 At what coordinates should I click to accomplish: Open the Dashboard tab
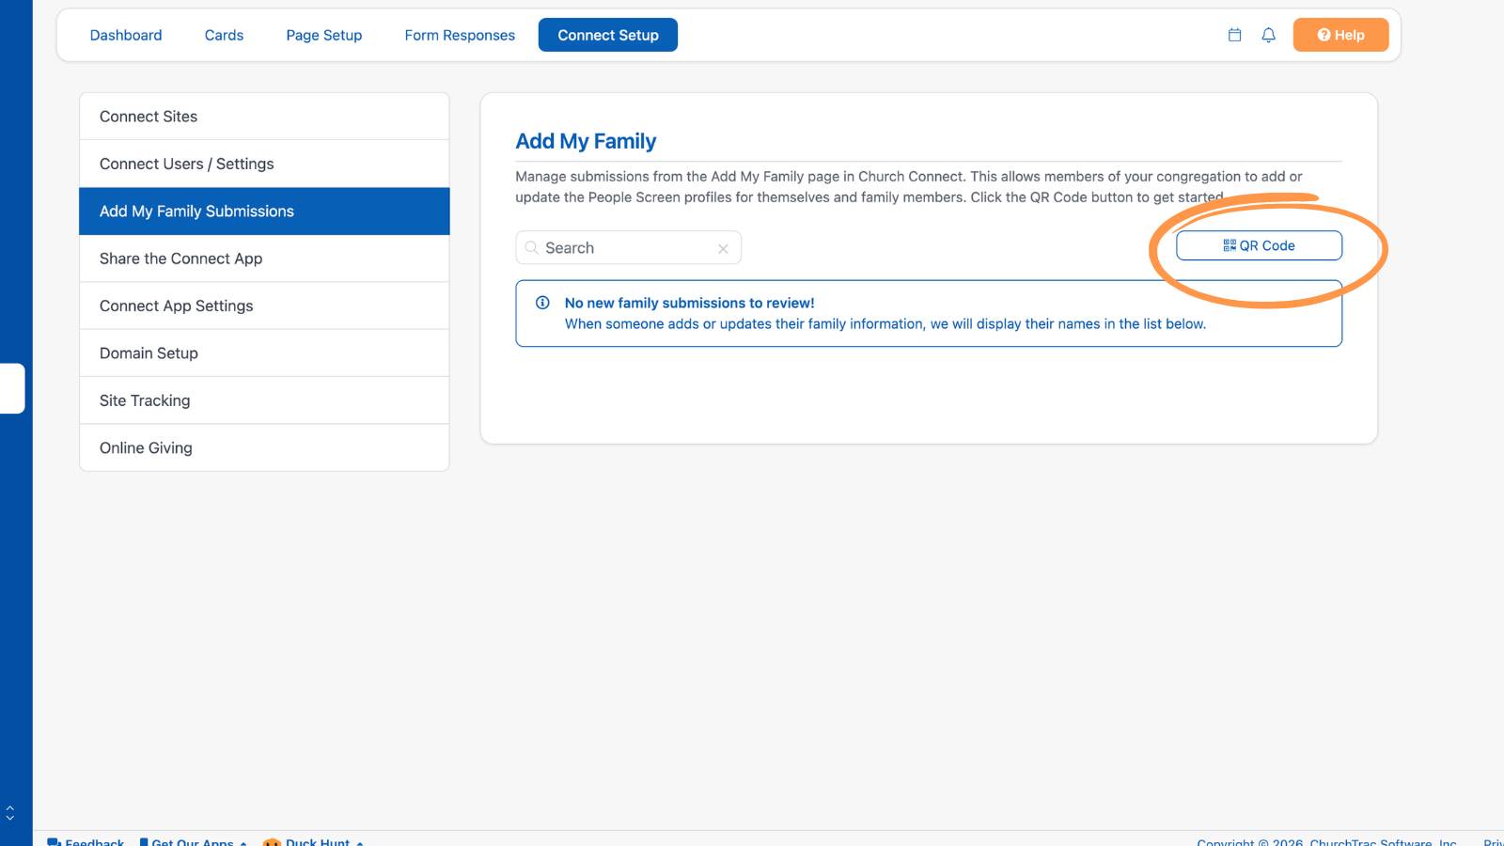(x=126, y=35)
